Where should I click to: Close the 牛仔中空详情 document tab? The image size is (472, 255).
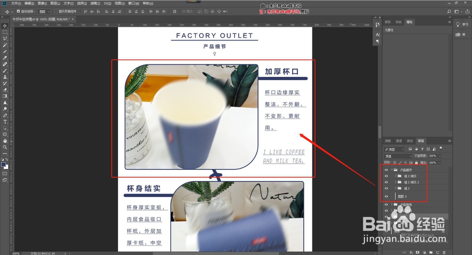pyautogui.click(x=73, y=19)
